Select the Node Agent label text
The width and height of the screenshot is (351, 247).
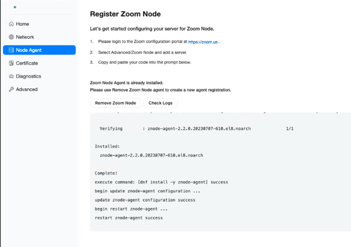tap(29, 50)
